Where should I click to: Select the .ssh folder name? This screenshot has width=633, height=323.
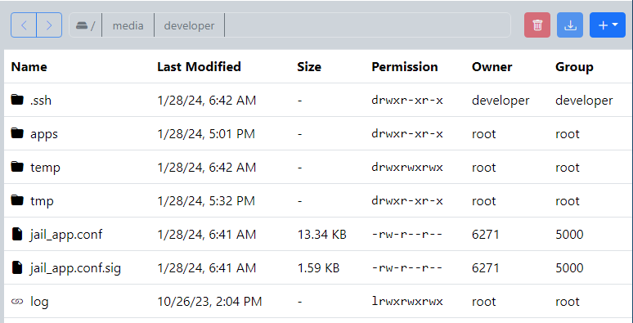[41, 100]
